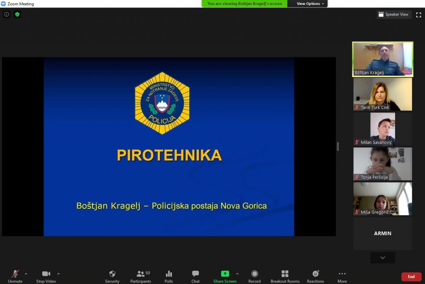Start recording the meeting
This screenshot has width=425, height=284.
pyautogui.click(x=254, y=277)
